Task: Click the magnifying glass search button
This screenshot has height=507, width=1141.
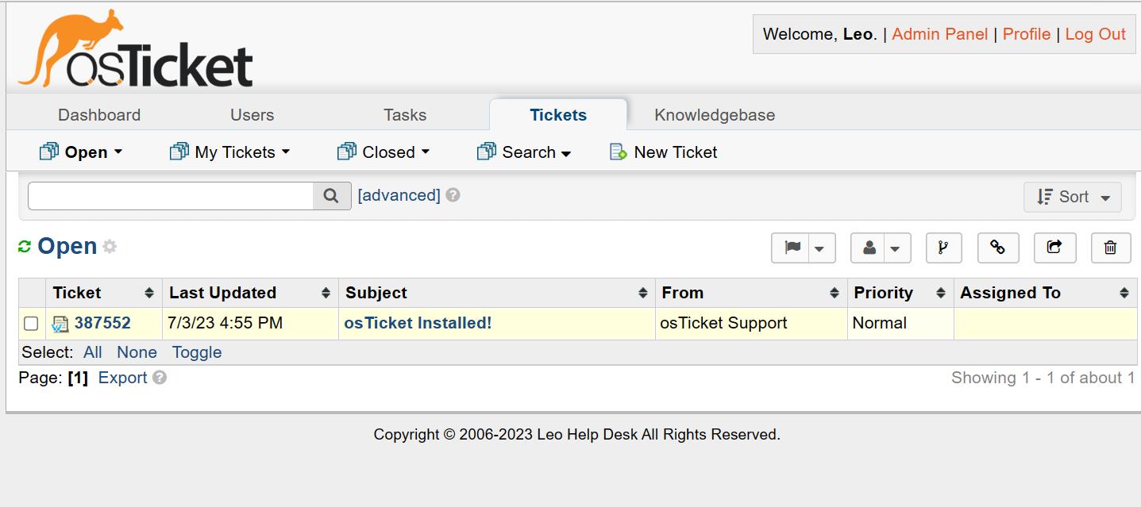Action: (332, 196)
